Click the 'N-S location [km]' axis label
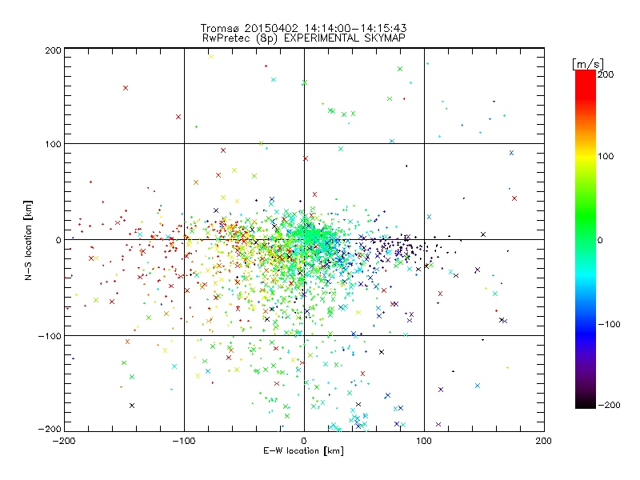640x480 pixels. [28, 240]
